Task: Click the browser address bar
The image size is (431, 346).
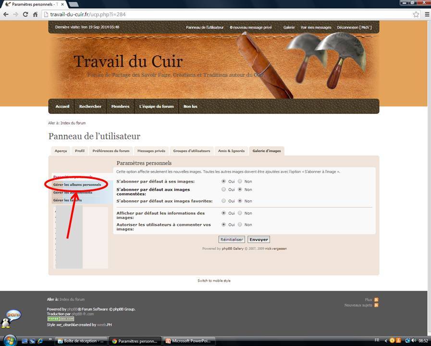Action: pyautogui.click(x=226, y=14)
